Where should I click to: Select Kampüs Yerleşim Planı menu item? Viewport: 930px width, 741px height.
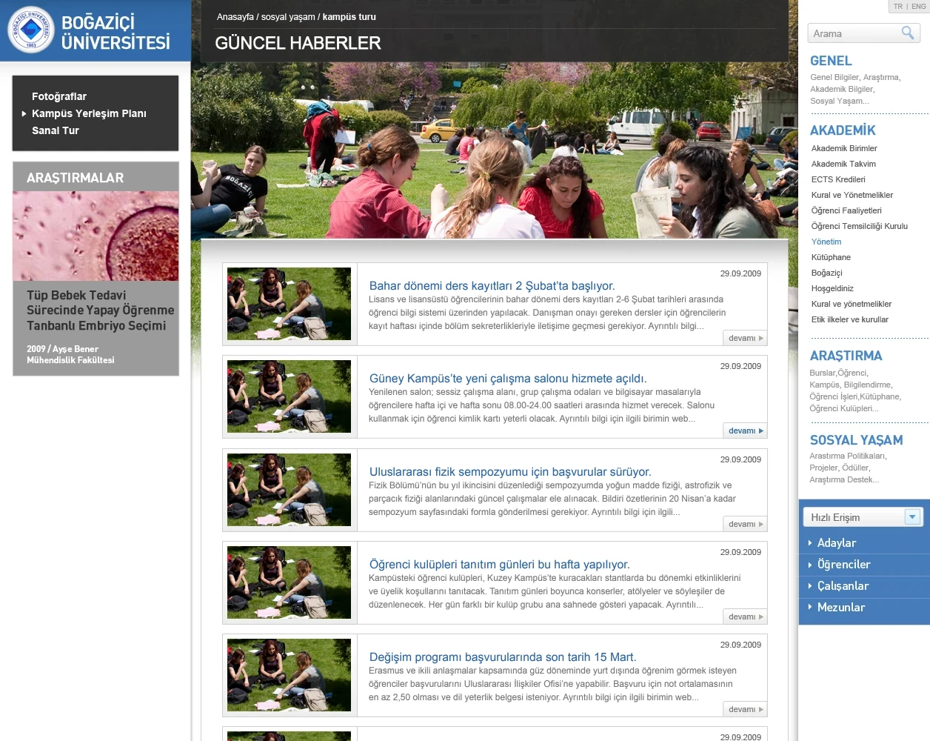pyautogui.click(x=89, y=113)
